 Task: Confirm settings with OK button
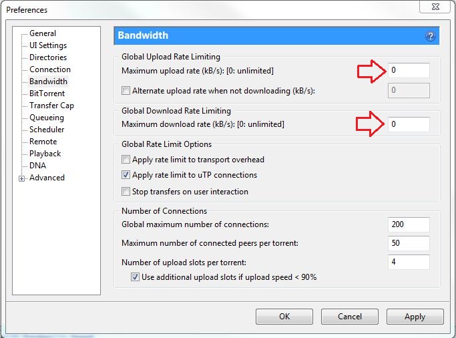[x=284, y=317]
